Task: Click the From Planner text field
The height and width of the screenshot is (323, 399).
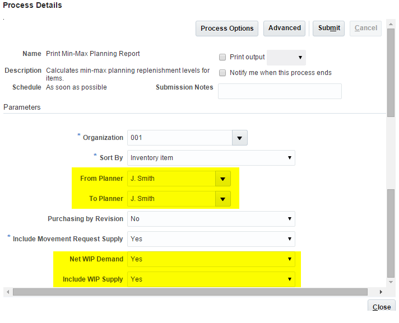Action: [171, 179]
